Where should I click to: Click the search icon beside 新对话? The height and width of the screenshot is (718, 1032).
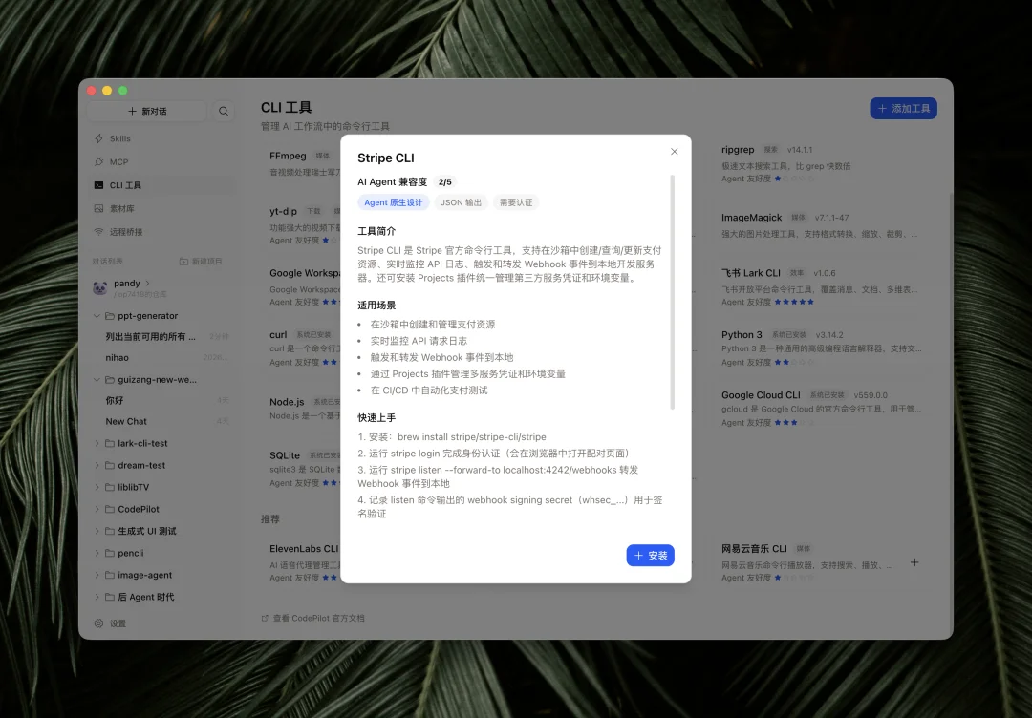[223, 111]
